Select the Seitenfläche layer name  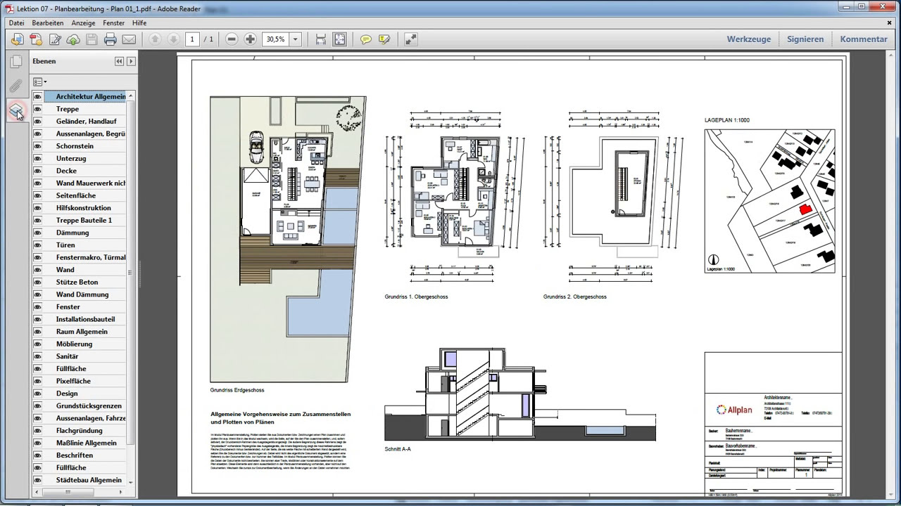tap(76, 195)
